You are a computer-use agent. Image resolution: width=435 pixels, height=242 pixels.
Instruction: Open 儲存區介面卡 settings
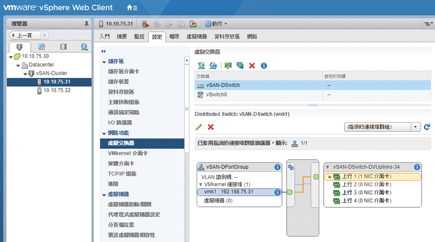coord(124,72)
